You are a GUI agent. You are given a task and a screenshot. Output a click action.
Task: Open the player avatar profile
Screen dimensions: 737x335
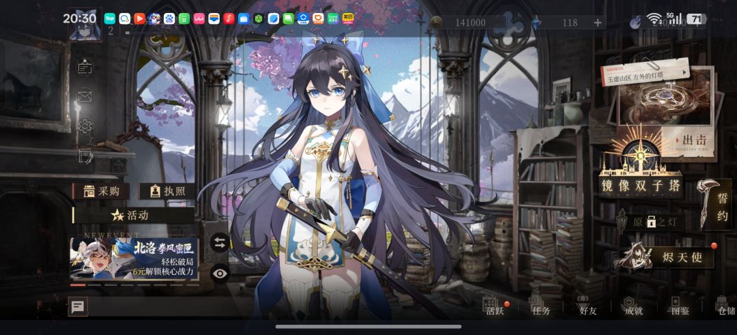click(x=85, y=25)
